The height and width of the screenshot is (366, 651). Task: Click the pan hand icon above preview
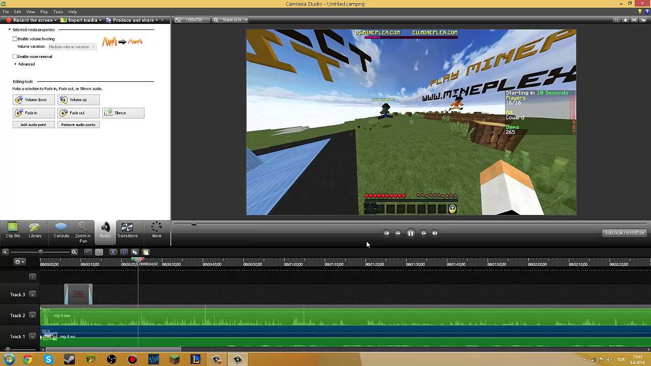point(626,20)
